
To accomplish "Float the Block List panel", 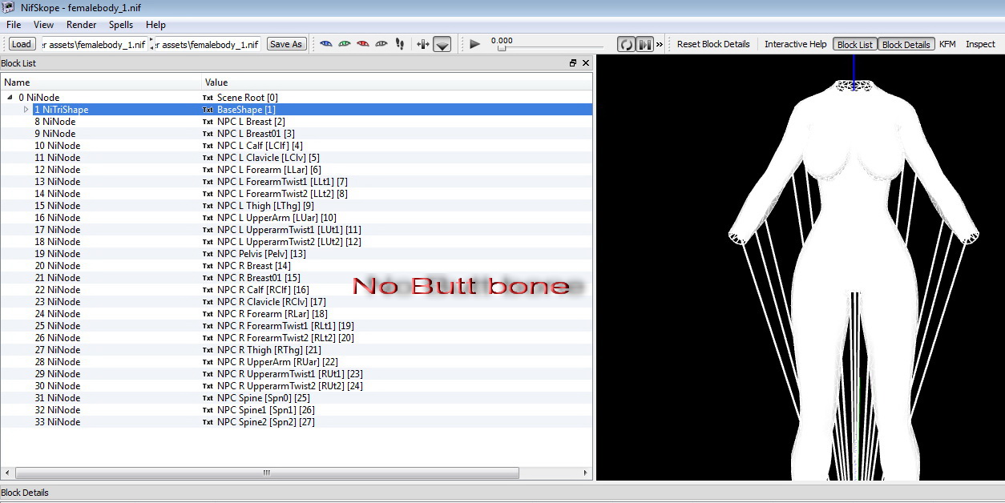I will coord(573,63).
